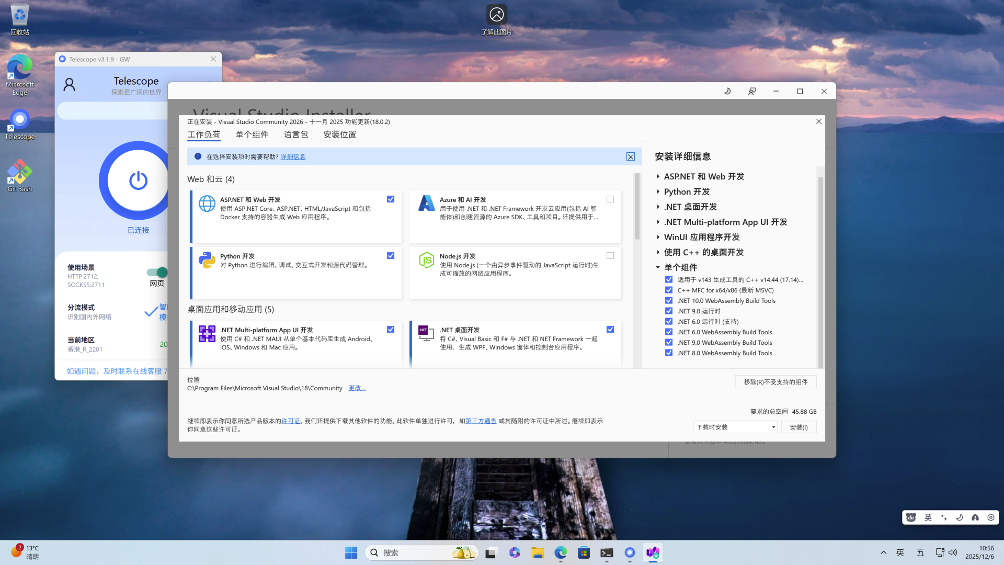
Task: Enable the Azure 和 AI 开发 workload
Action: (x=610, y=199)
